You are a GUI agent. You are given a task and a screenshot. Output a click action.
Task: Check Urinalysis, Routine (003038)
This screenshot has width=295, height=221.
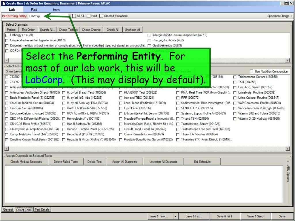pyautogui.click(x=235, y=93)
